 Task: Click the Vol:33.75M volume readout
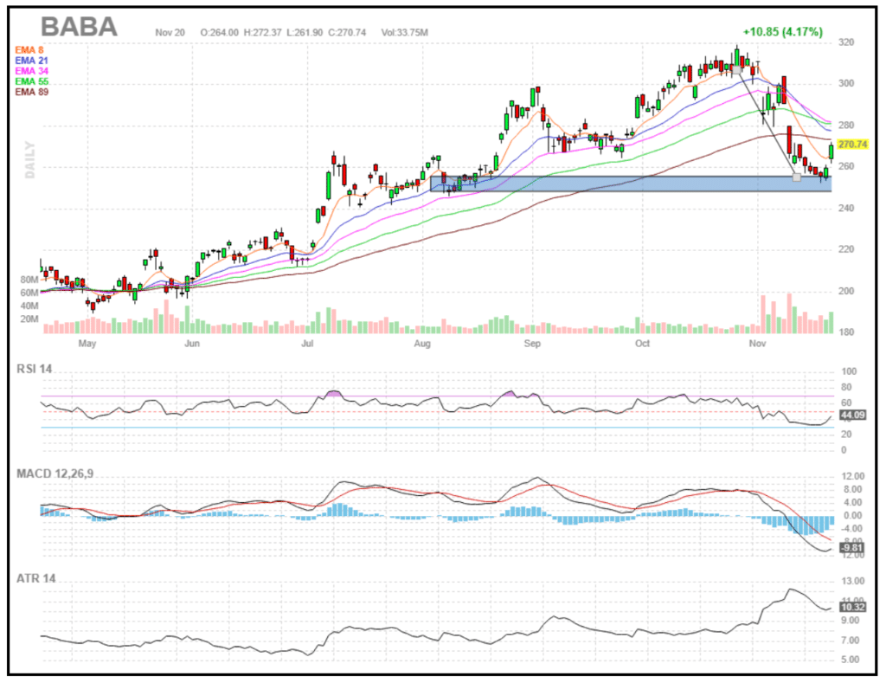coord(405,33)
